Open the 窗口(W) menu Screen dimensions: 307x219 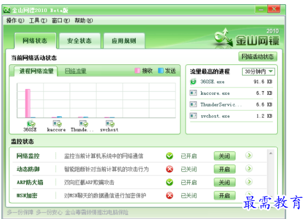click(61, 20)
